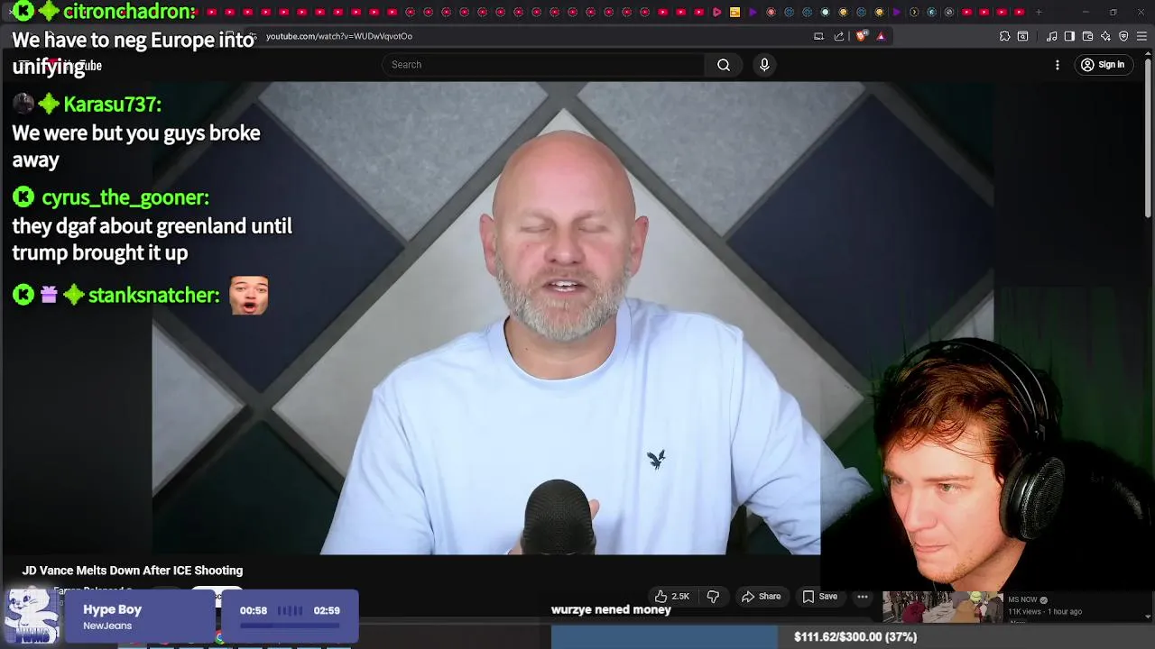The image size is (1155, 649).
Task: Open the MS NOW recommended video thumbnail
Action: click(x=942, y=607)
